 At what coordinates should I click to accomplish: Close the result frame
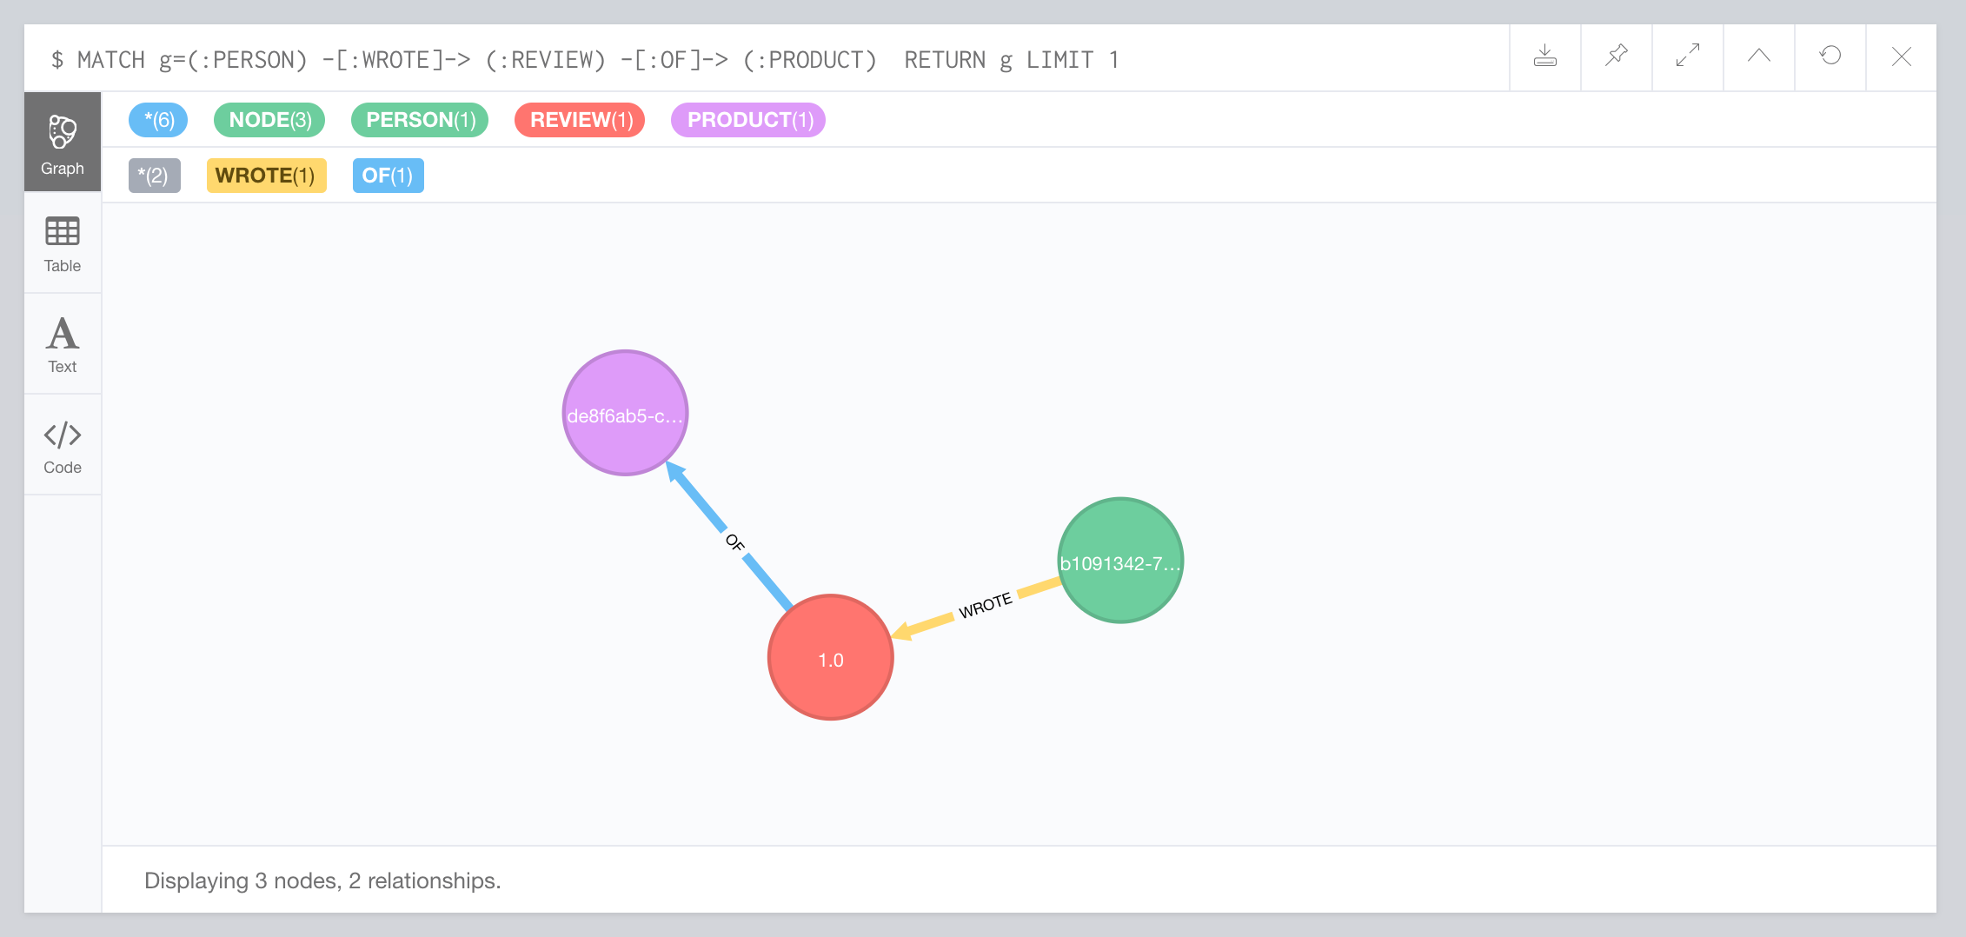click(1902, 56)
